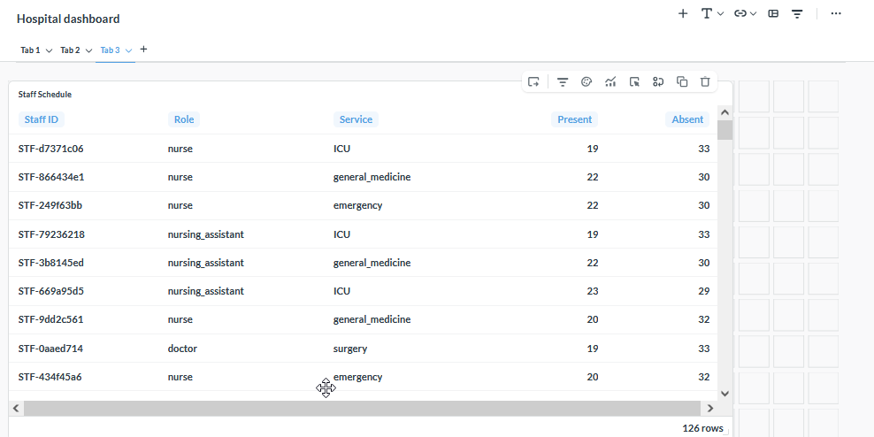Image resolution: width=874 pixels, height=437 pixels.
Task: Open the three-dot more options menu
Action: coord(836,13)
